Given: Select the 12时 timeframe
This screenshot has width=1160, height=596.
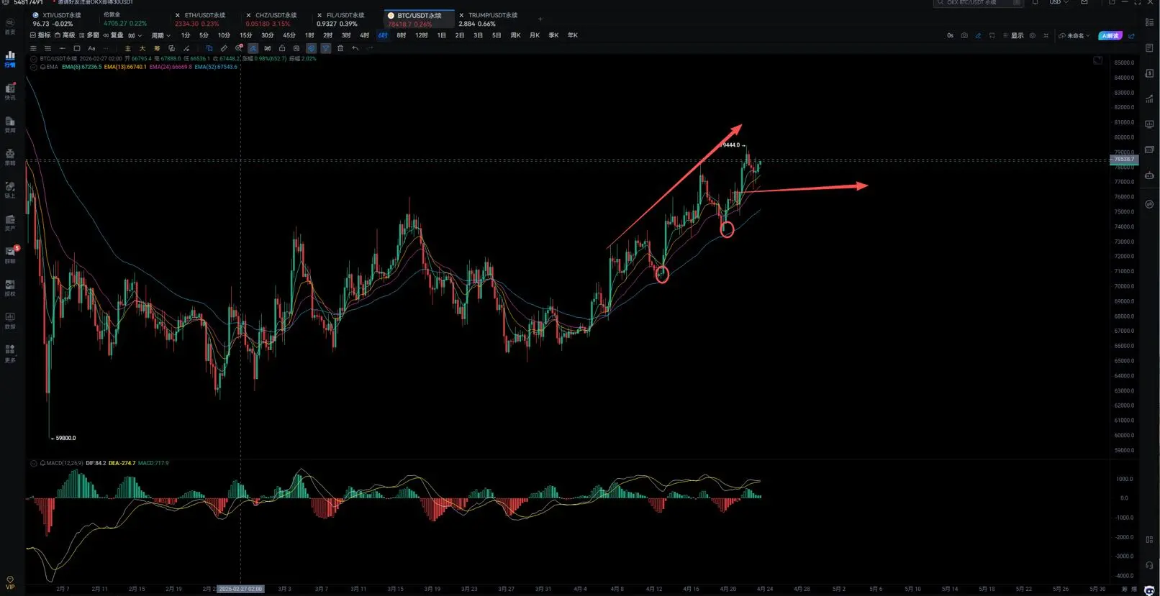Looking at the screenshot, I should click(x=422, y=35).
